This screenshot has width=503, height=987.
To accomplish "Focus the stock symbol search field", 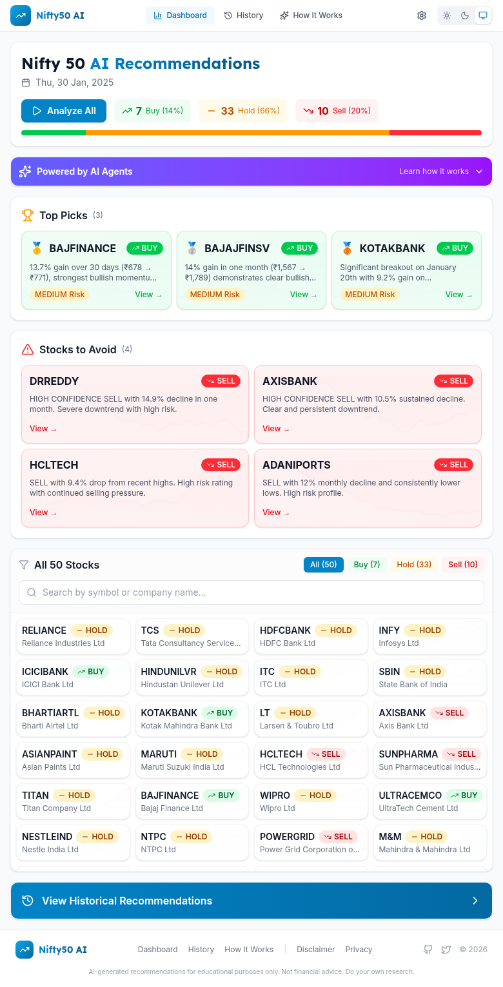I will pyautogui.click(x=252, y=592).
